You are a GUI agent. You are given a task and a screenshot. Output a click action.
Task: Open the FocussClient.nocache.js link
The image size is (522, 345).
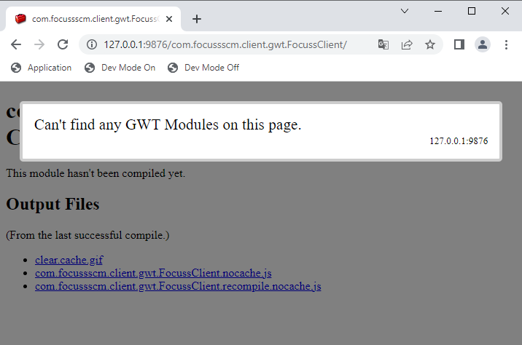[153, 273]
